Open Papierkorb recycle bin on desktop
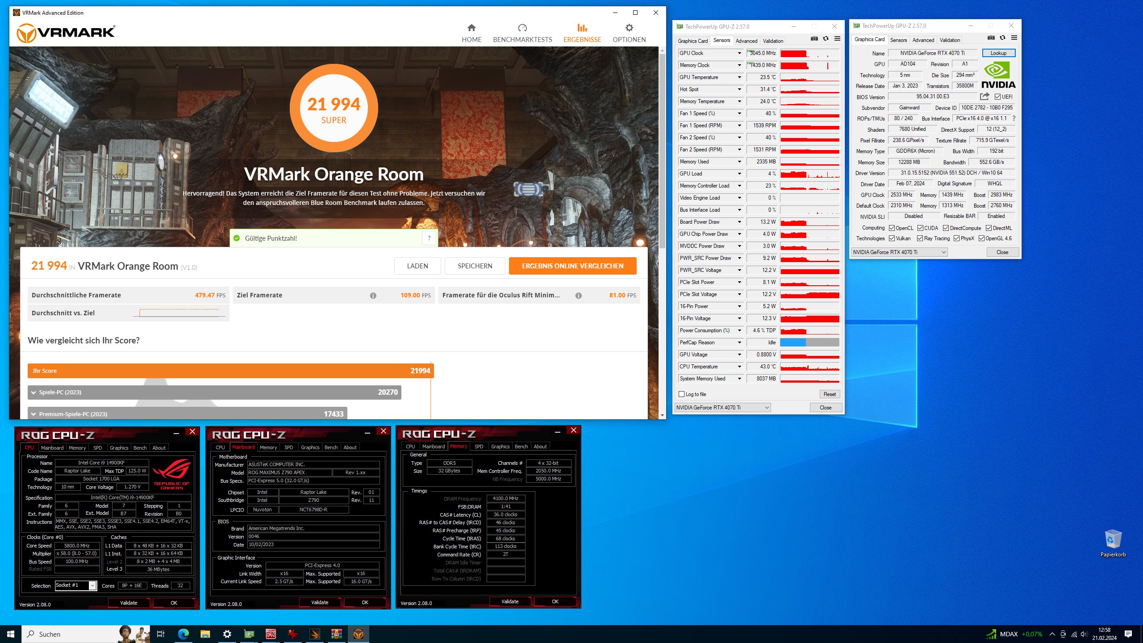This screenshot has width=1143, height=643. pos(1113,543)
